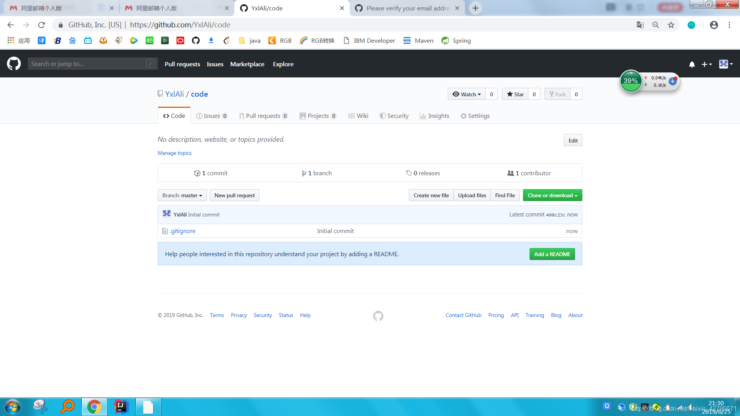Focus the Search or jump to field

89,64
